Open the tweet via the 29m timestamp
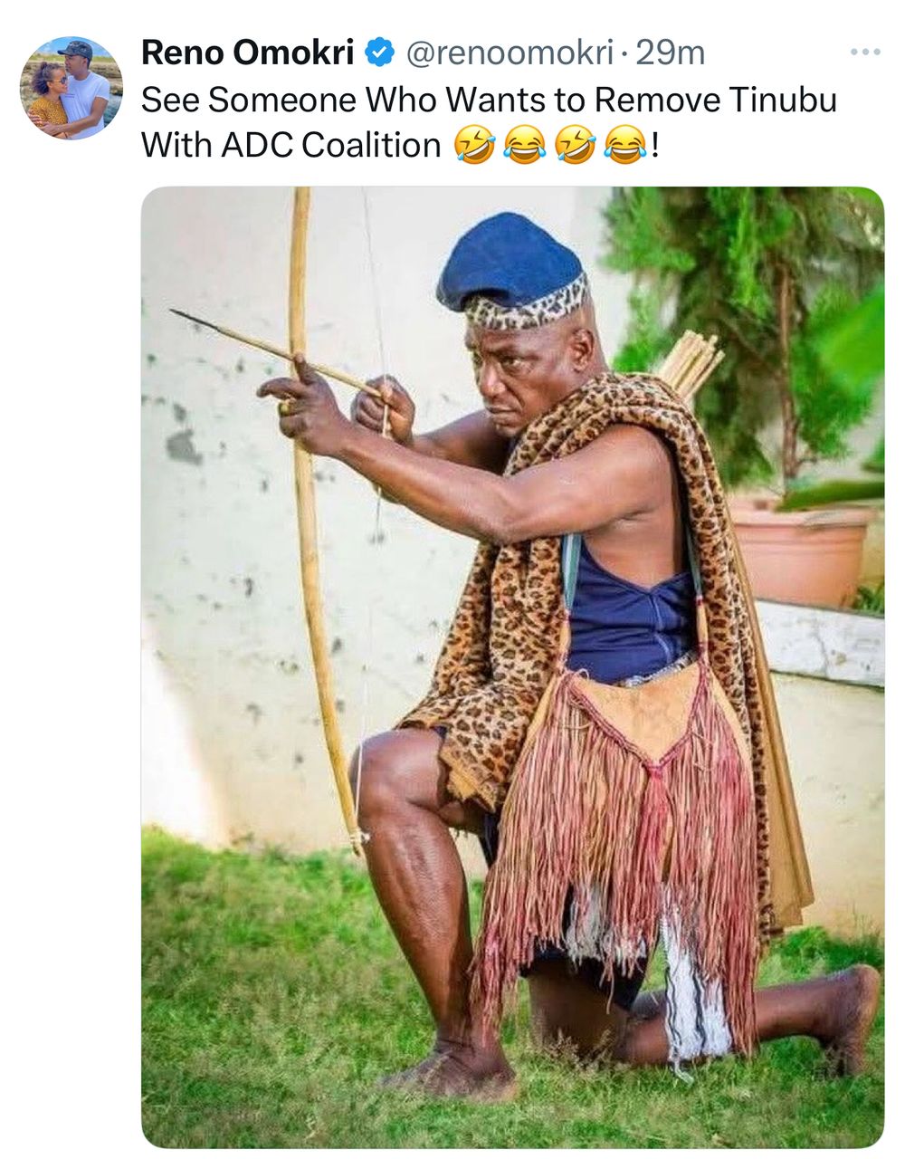905x1159 pixels. [670, 53]
